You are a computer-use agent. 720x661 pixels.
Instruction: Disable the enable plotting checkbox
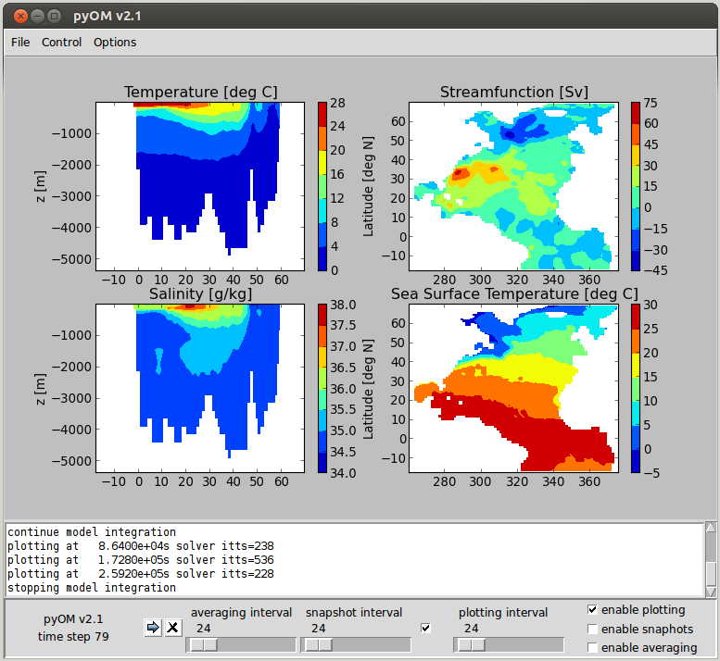tap(593, 610)
